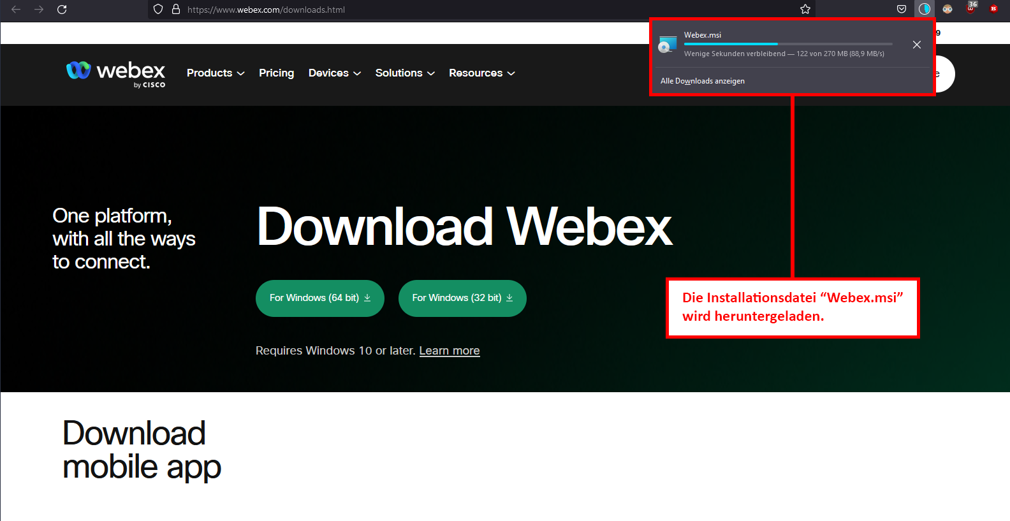This screenshot has width=1010, height=521.
Task: Reload the page with refresh icon
Action: pos(62,10)
